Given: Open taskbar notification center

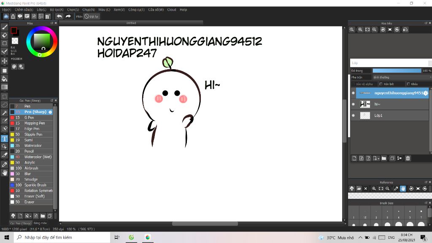Looking at the screenshot, I should click(424, 237).
